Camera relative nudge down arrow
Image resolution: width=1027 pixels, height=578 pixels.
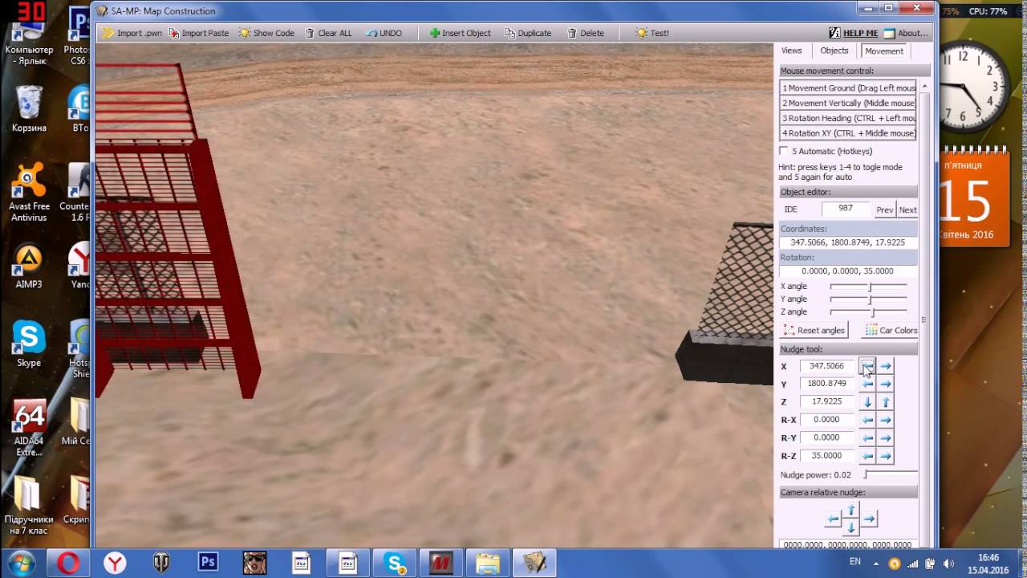click(x=851, y=527)
